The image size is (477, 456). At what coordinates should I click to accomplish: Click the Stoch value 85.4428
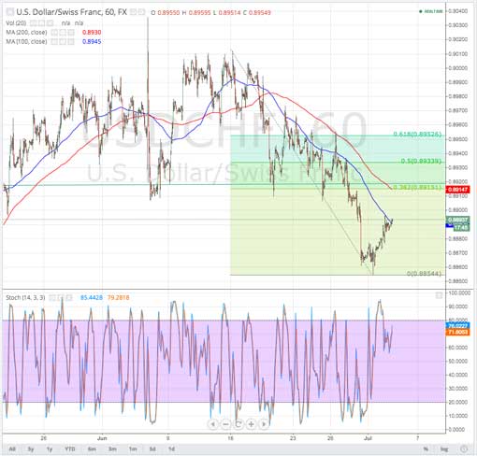(x=92, y=298)
